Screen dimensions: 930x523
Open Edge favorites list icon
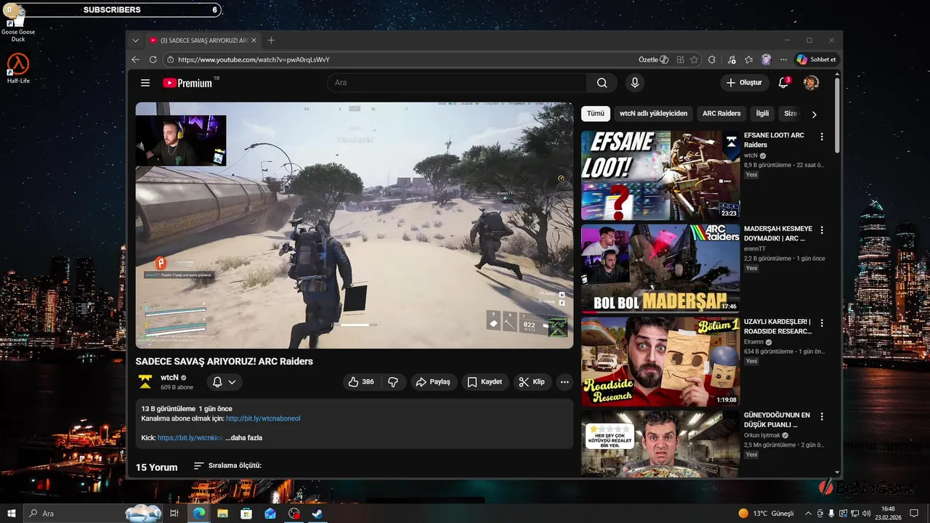pyautogui.click(x=749, y=60)
